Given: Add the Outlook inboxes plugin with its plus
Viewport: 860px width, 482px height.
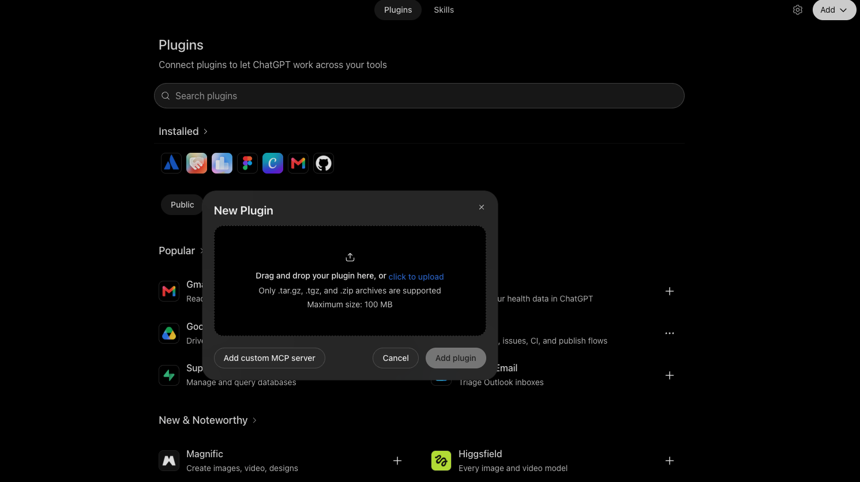Looking at the screenshot, I should pyautogui.click(x=670, y=375).
